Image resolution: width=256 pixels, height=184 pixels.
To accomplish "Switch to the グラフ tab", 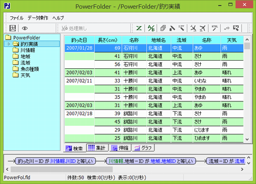I will coord(143,148).
